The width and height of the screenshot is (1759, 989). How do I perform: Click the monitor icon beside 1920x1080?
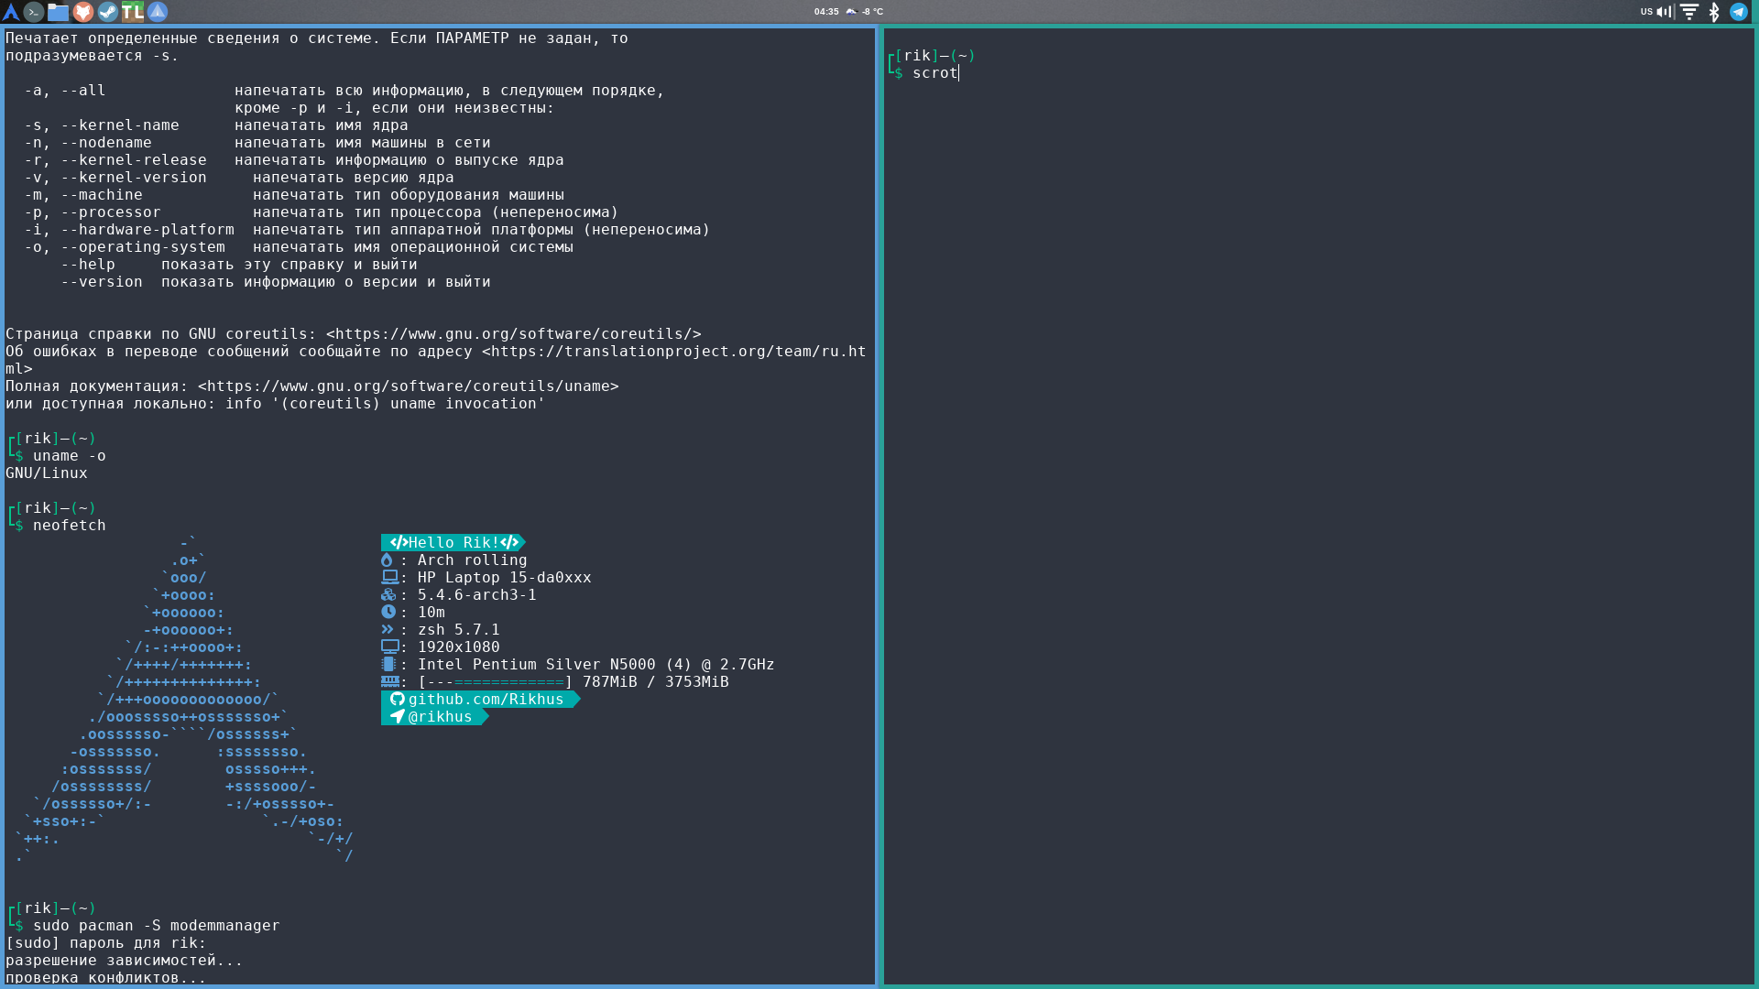pos(389,647)
